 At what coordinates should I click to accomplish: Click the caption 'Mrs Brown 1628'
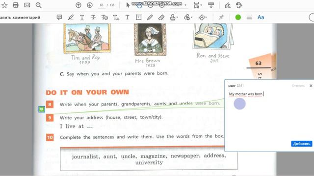click(148, 63)
